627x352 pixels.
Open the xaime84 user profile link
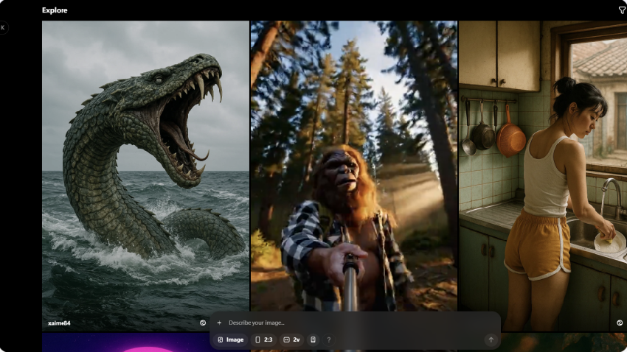[58, 323]
